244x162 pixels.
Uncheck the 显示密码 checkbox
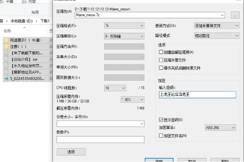coord(161,120)
